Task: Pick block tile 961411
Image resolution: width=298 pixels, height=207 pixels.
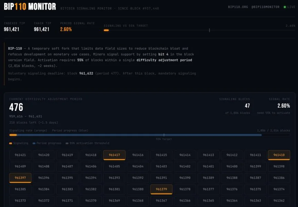Action: 256,155
